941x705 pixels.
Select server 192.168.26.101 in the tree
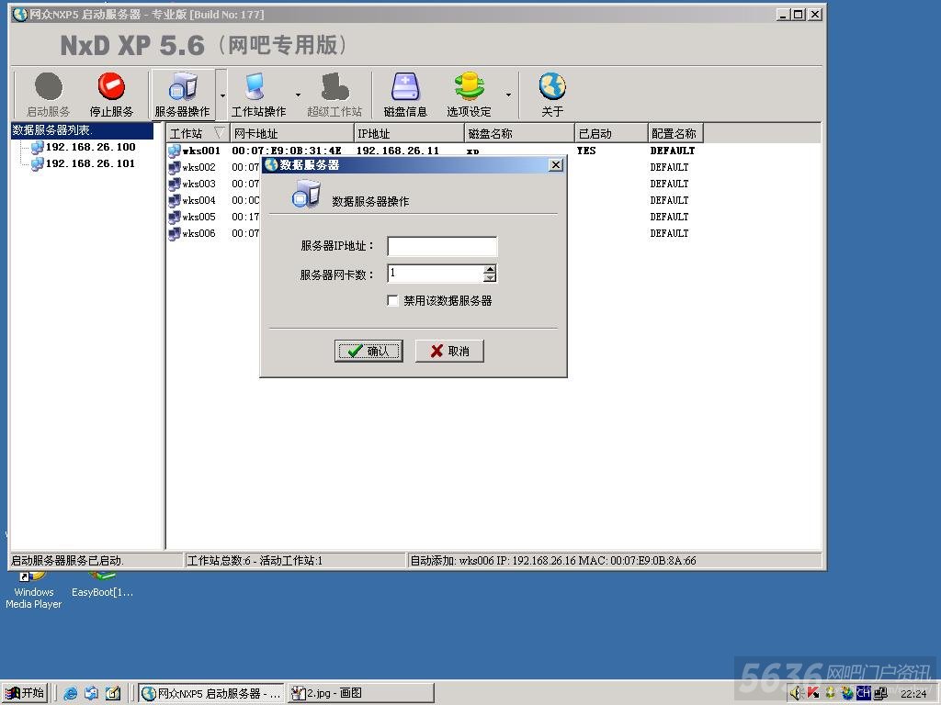pyautogui.click(x=84, y=163)
